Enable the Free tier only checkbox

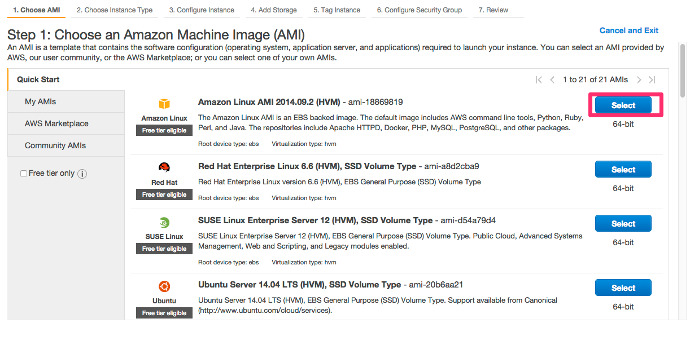click(24, 174)
